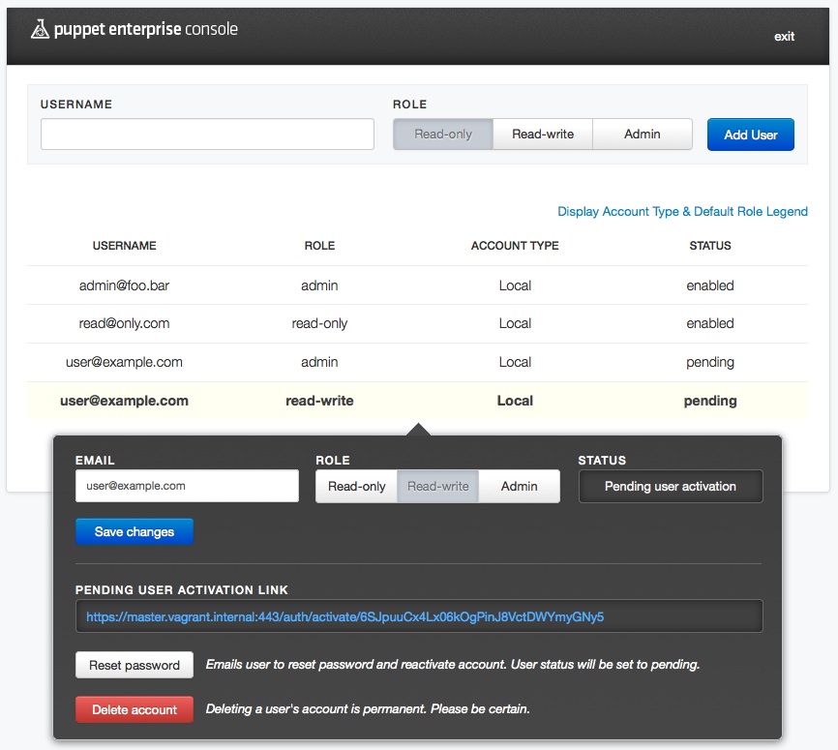Click the exit link in header

[784, 37]
